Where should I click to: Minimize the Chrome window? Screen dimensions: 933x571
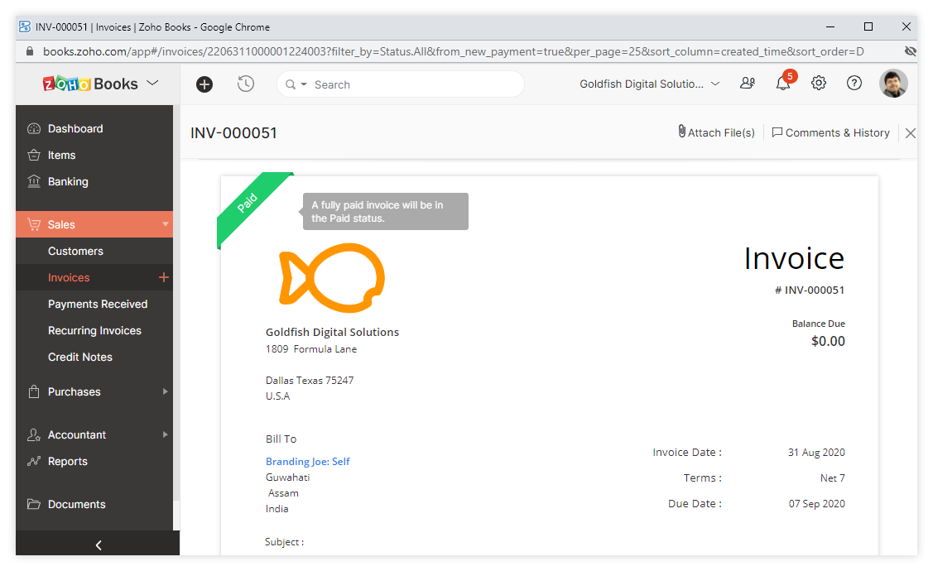click(x=830, y=26)
